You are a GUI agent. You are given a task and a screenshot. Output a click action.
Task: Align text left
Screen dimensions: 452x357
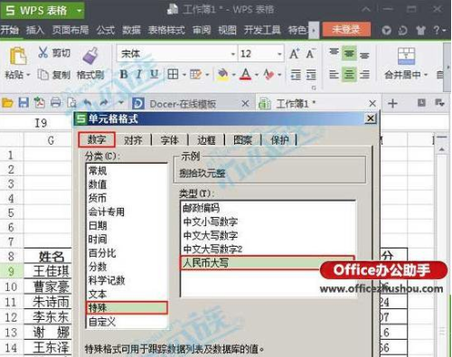[x=334, y=74]
